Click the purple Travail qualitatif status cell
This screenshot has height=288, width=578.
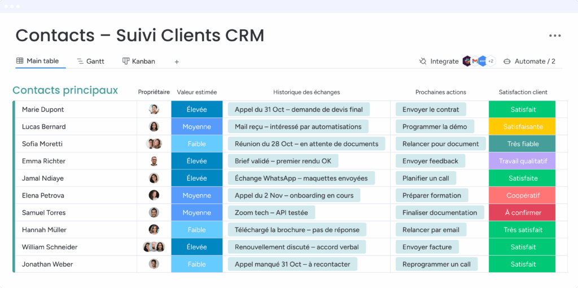[x=523, y=161]
